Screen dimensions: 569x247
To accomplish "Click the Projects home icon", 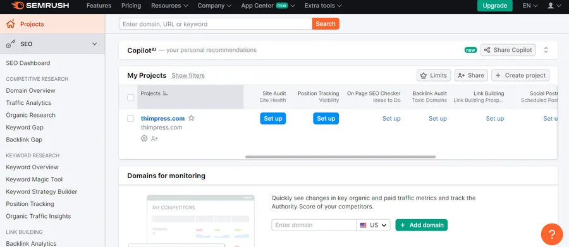I will click(11, 24).
